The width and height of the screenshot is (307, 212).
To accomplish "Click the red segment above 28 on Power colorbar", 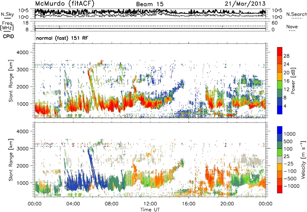I will 280,51.
